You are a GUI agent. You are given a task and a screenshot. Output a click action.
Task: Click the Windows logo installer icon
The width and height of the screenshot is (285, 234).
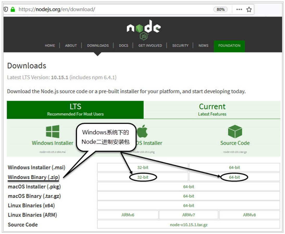pyautogui.click(x=53, y=132)
